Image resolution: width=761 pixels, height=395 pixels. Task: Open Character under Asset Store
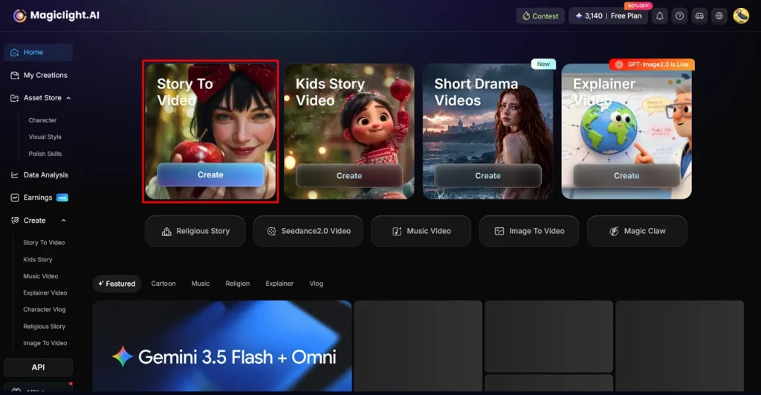coord(42,120)
